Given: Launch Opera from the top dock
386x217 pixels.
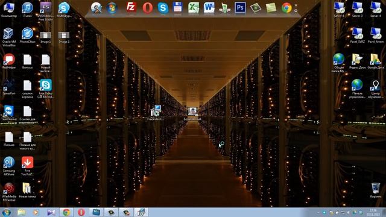Looking at the screenshot, I should 147,8.
